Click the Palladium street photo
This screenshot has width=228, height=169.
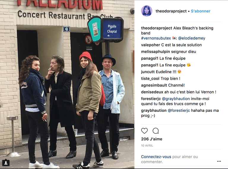tap(67, 84)
